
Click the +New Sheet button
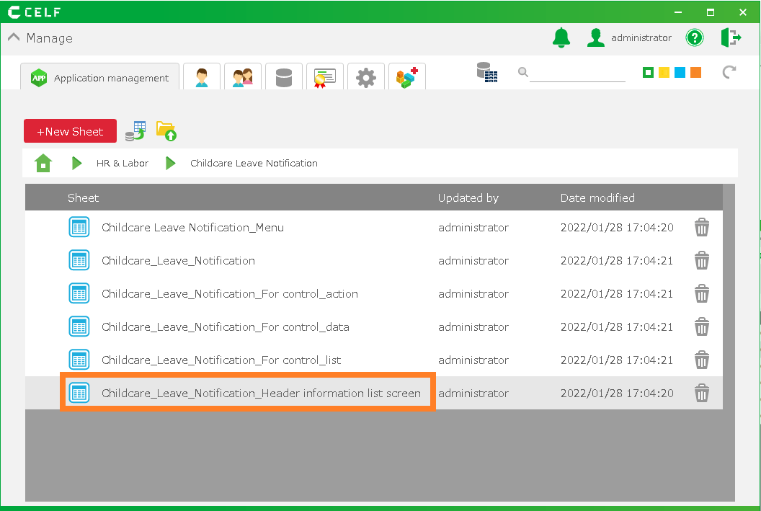(70, 131)
